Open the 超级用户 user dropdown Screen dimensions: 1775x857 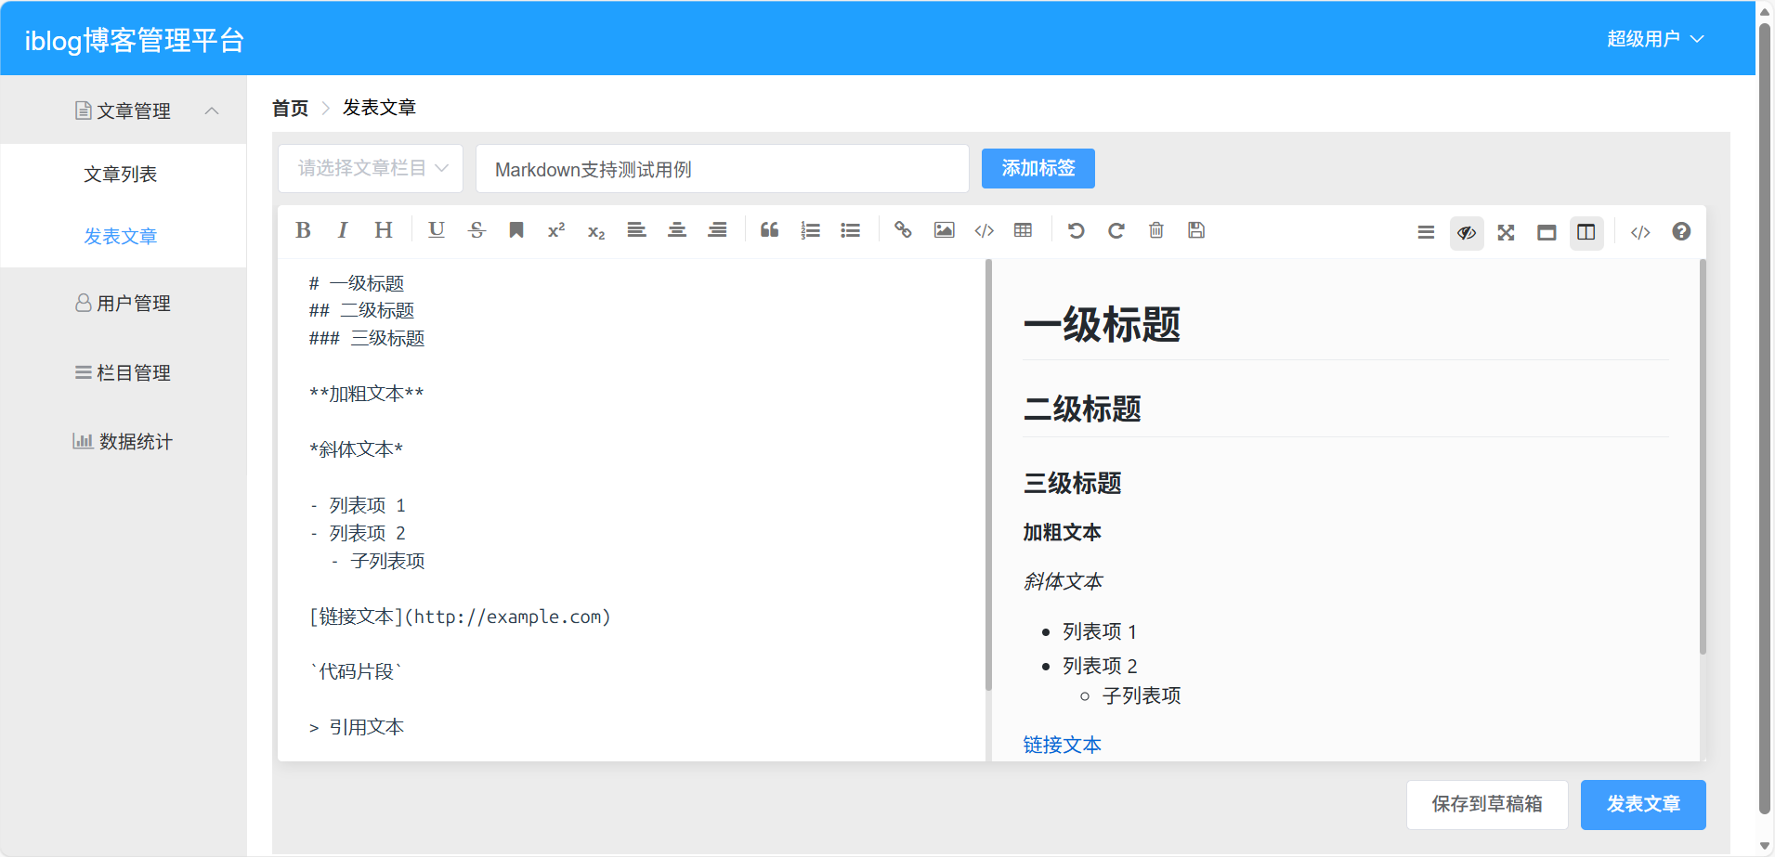(1655, 39)
